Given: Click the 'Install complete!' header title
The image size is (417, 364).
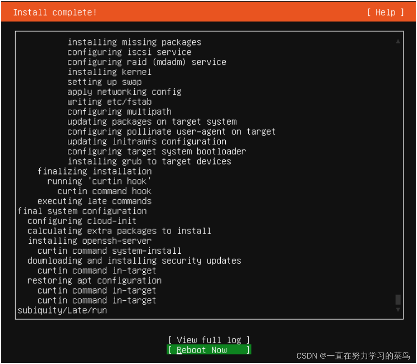Looking at the screenshot, I should [x=55, y=12].
